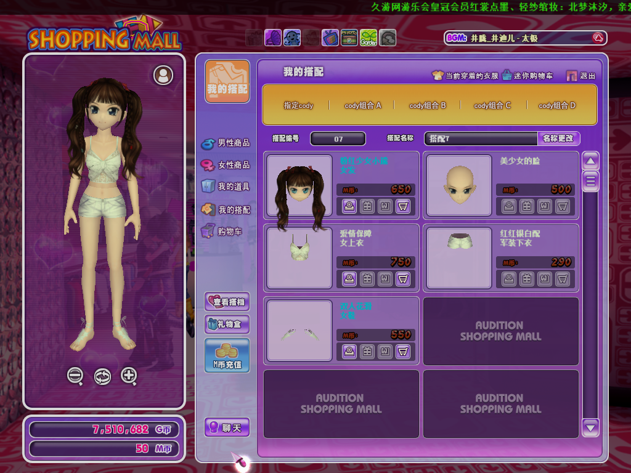Click the blue mascot icon in top toolbar
The width and height of the screenshot is (631, 473).
pos(292,38)
